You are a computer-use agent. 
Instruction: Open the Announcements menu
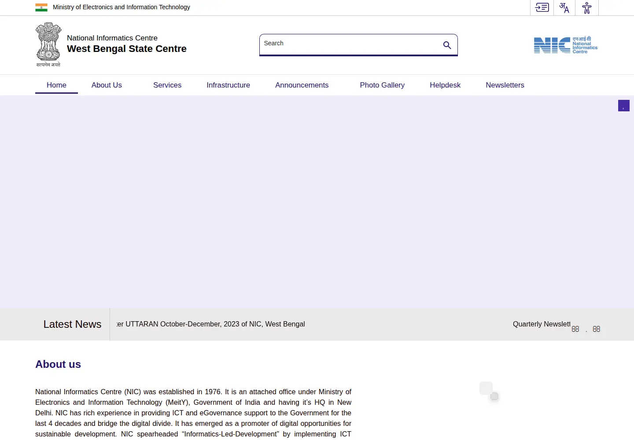click(302, 85)
